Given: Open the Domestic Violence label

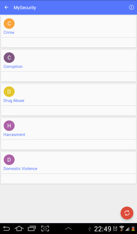Looking at the screenshot, I should (x=20, y=169).
